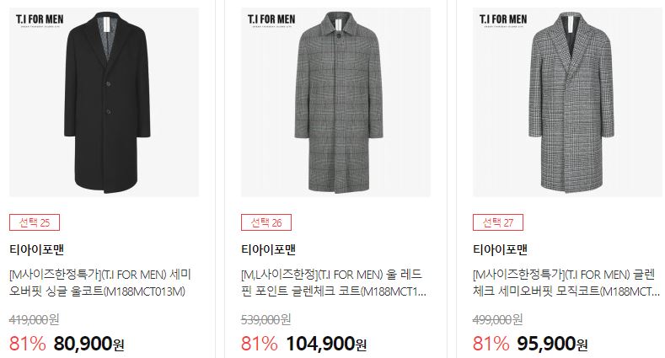This screenshot has width=665, height=358.
Task: Select the 선택 25 badge
Action: pos(35,222)
